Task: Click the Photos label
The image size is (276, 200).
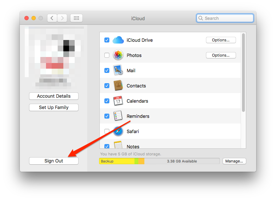Action: (134, 55)
